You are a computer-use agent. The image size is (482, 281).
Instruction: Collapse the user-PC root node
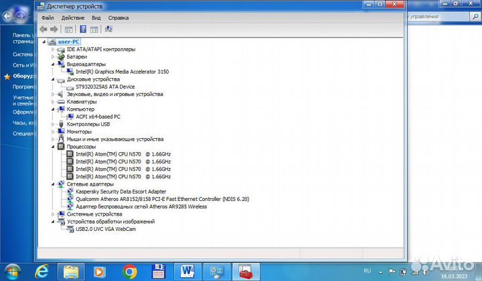pyautogui.click(x=44, y=41)
